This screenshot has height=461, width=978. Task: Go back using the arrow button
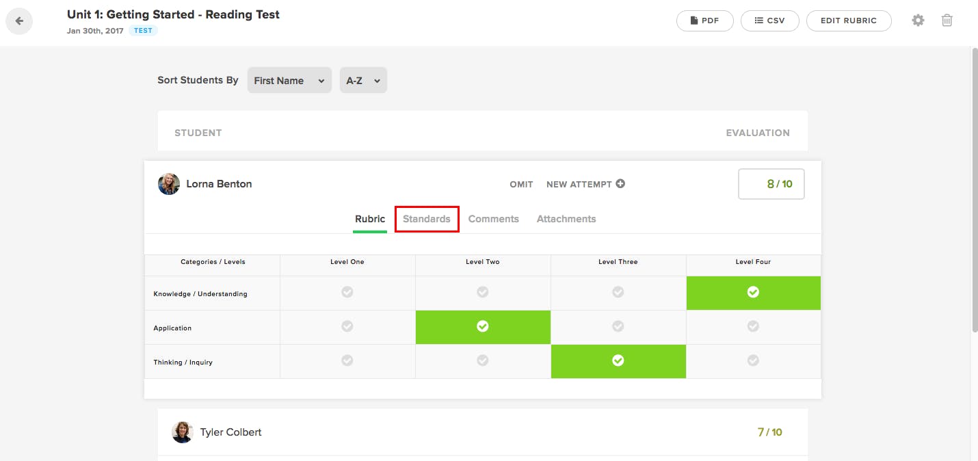(19, 21)
